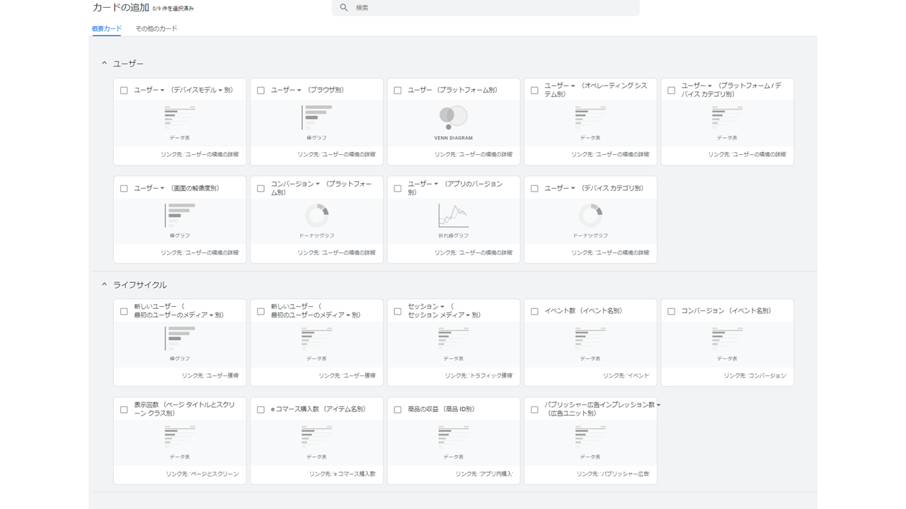Click the イベント数 data table icon

[x=590, y=338]
